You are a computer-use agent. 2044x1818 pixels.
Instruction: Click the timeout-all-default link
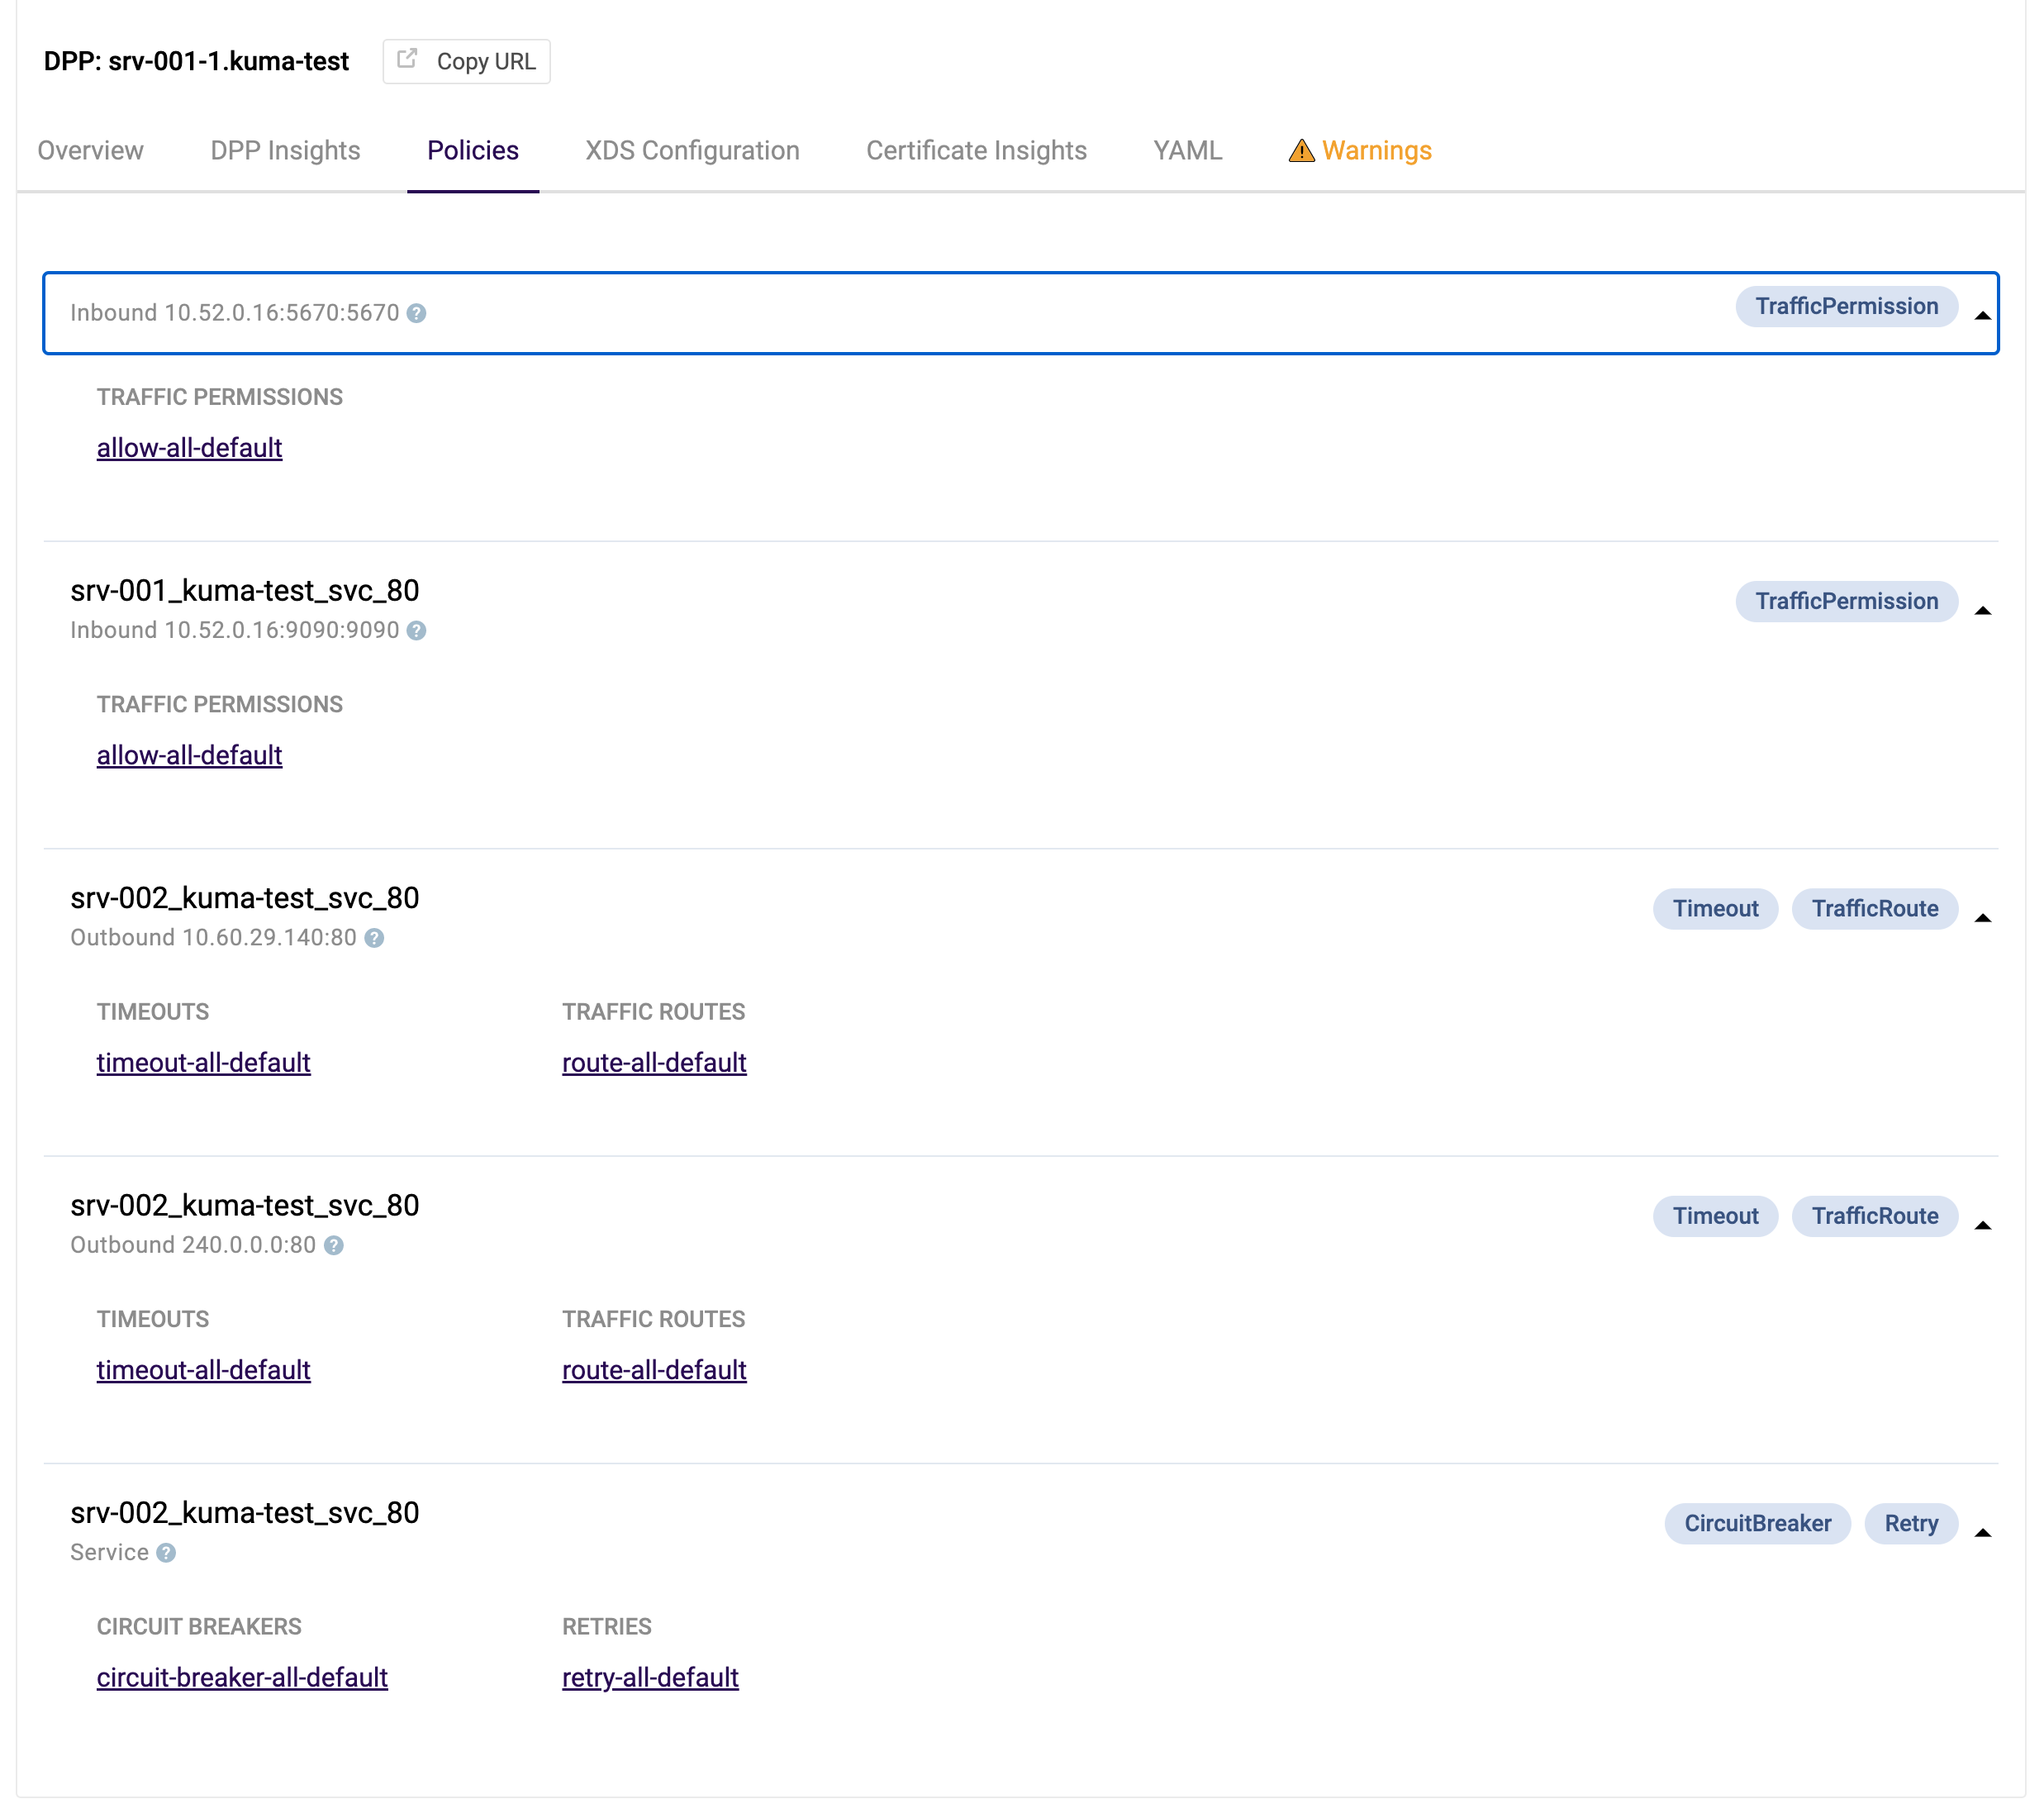[203, 1062]
